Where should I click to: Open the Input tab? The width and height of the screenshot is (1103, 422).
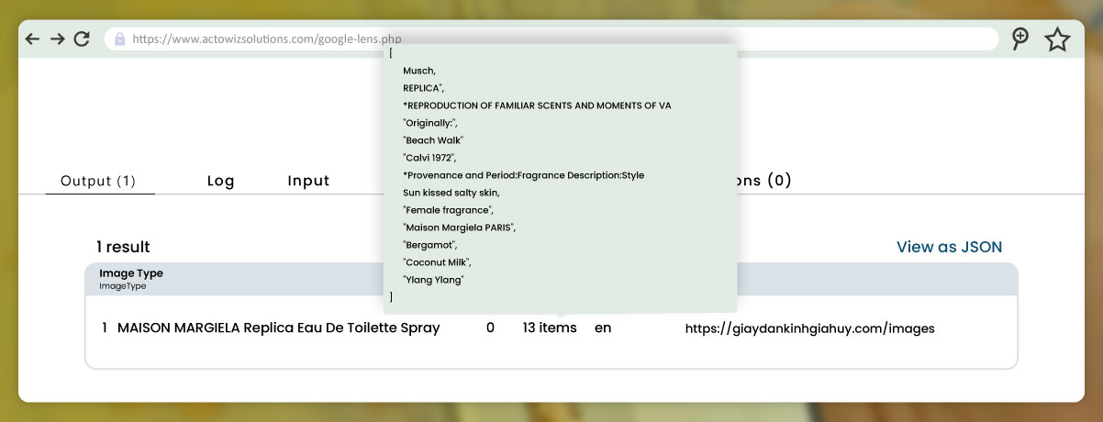tap(308, 181)
